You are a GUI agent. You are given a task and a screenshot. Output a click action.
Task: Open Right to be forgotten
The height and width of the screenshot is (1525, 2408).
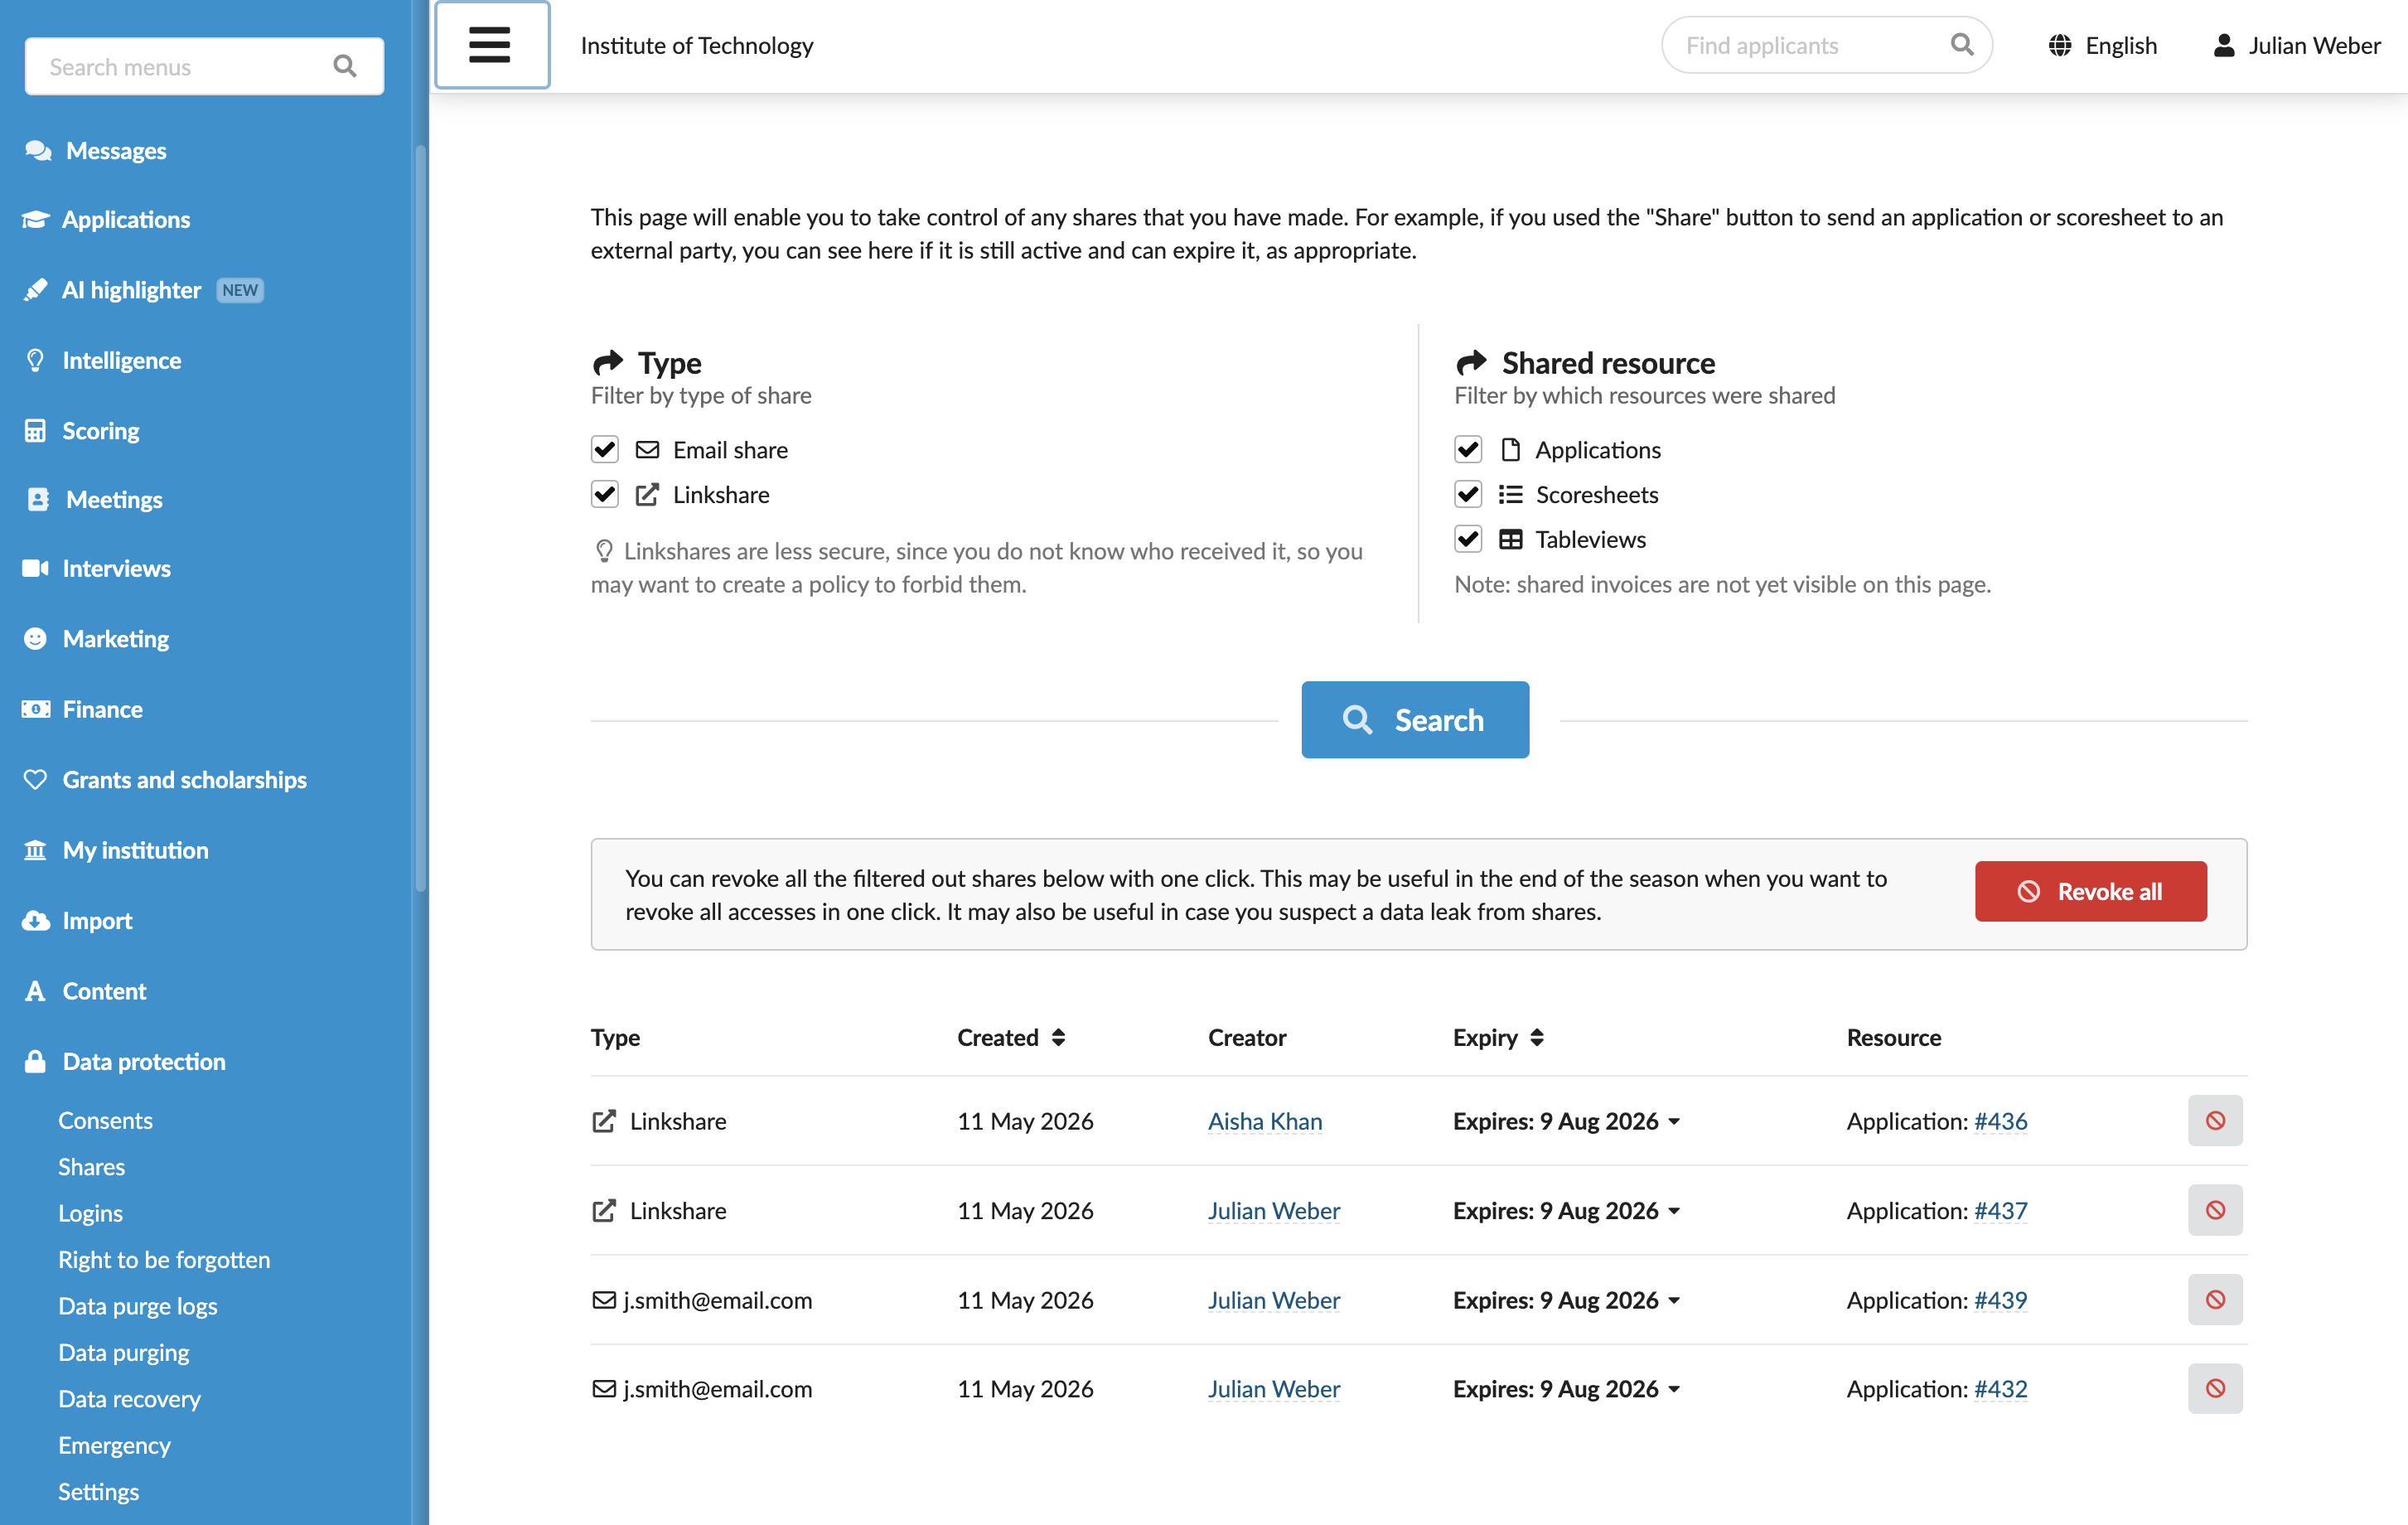(x=164, y=1260)
